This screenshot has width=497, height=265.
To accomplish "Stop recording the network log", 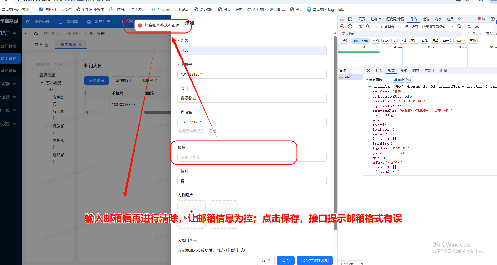I will pyautogui.click(x=342, y=26).
